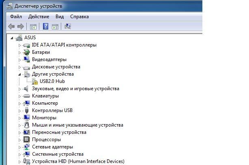Screen dimensions: 249x165
Task: Expand the Процессоры node arrow
Action: pos(19,140)
